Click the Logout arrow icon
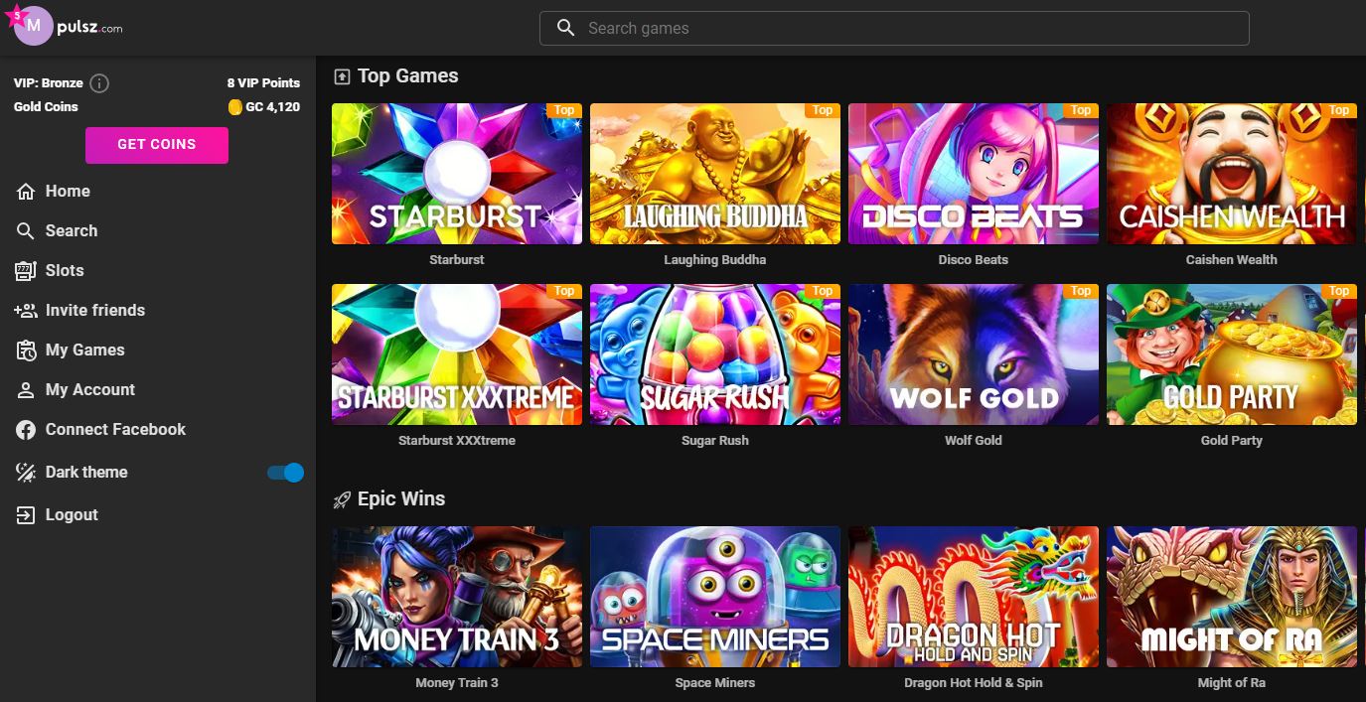 26,514
